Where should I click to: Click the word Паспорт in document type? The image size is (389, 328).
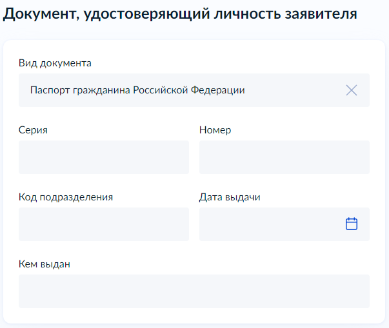tap(50, 91)
